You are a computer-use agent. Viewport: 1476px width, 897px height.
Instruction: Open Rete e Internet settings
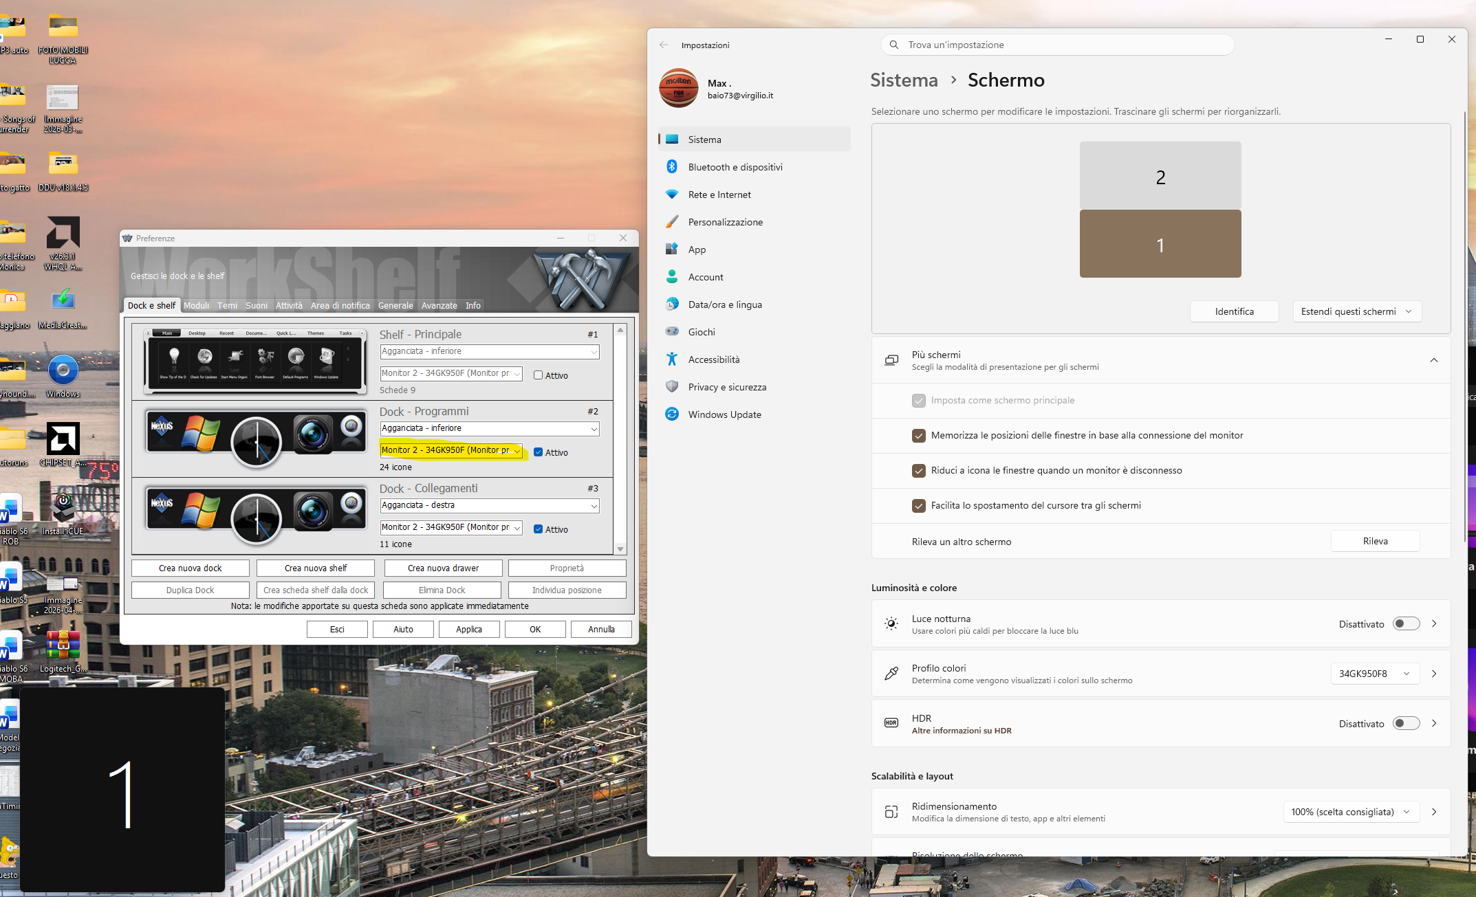(x=754, y=195)
